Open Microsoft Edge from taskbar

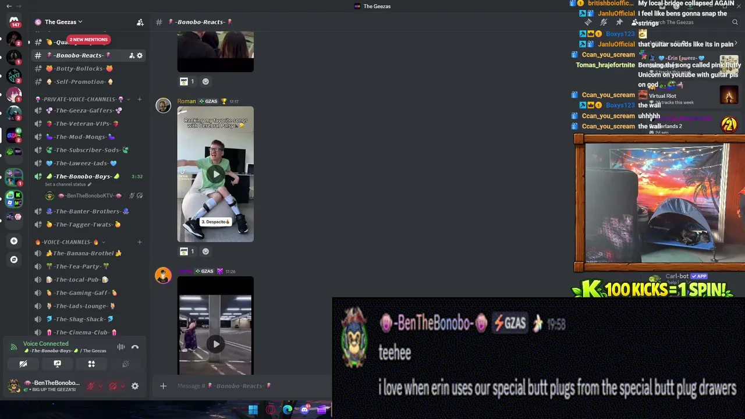pos(288,410)
